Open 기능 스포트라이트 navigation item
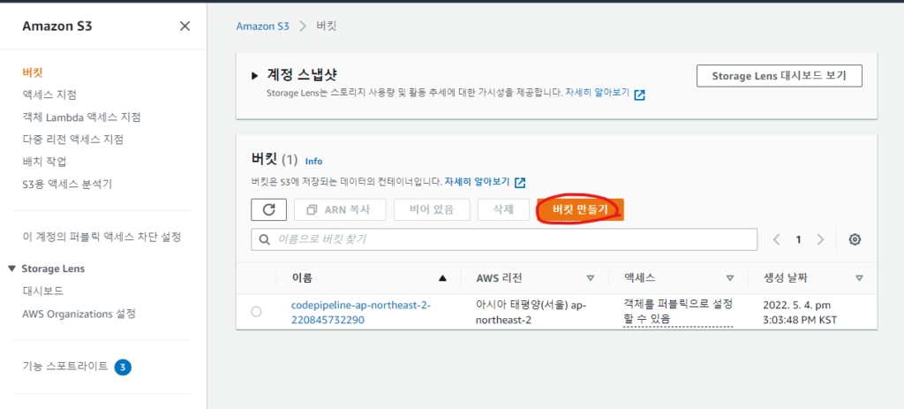 coord(65,366)
